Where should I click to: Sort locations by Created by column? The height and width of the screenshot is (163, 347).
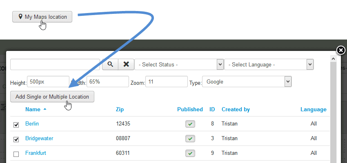coord(236,109)
